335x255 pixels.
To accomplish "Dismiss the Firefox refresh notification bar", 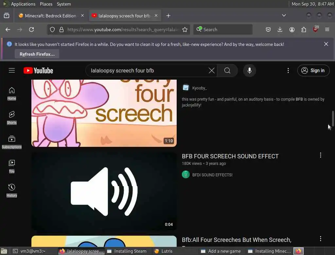I will click(326, 44).
